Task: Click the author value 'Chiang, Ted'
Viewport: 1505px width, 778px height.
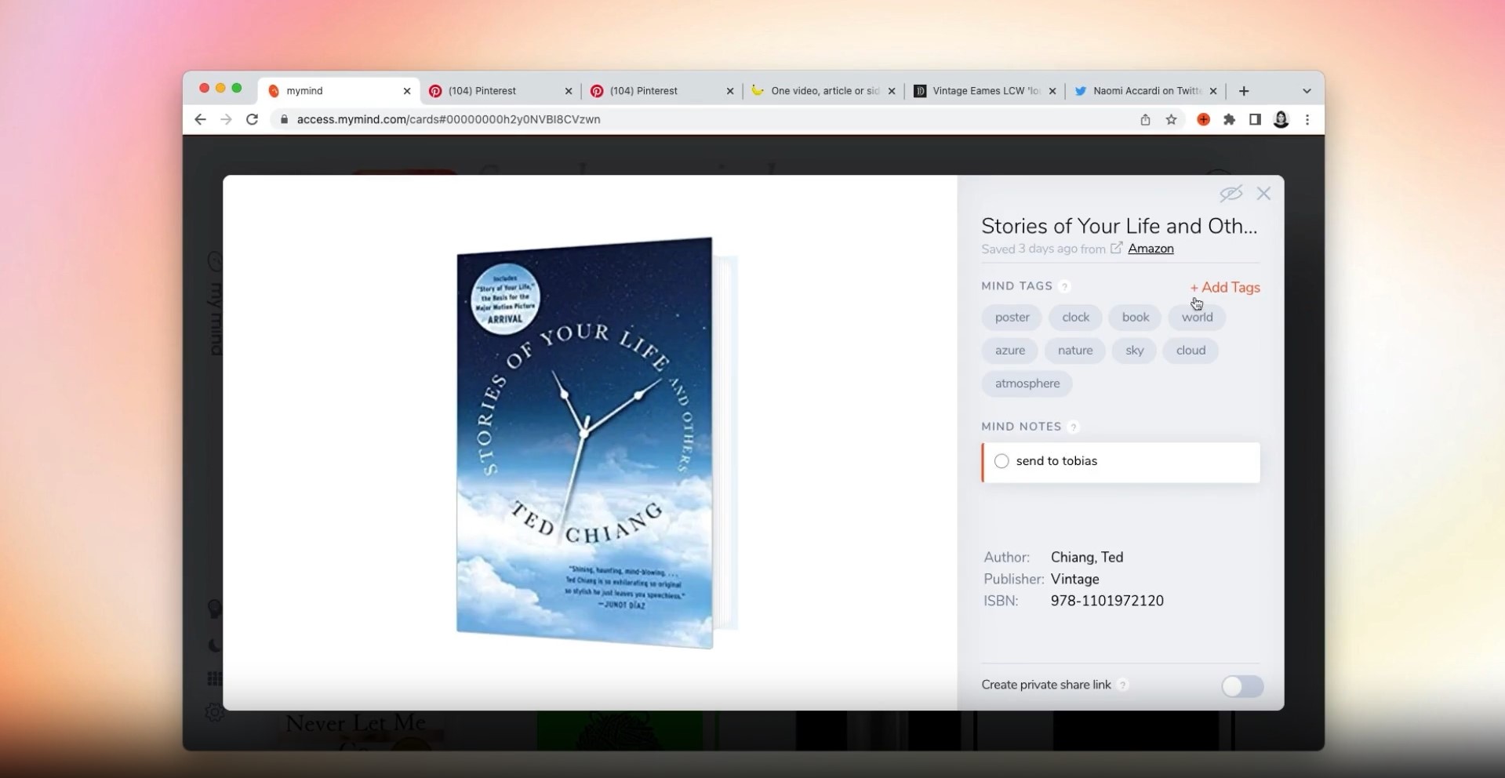Action: [1087, 558]
